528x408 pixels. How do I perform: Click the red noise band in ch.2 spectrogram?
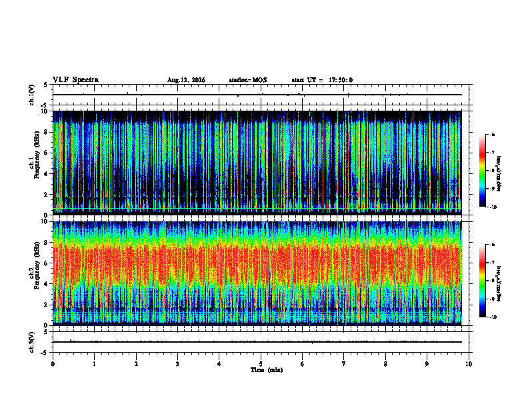tap(257, 264)
